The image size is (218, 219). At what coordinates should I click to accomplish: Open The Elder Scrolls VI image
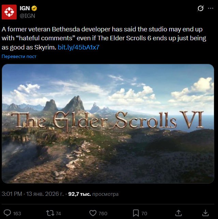(108, 123)
